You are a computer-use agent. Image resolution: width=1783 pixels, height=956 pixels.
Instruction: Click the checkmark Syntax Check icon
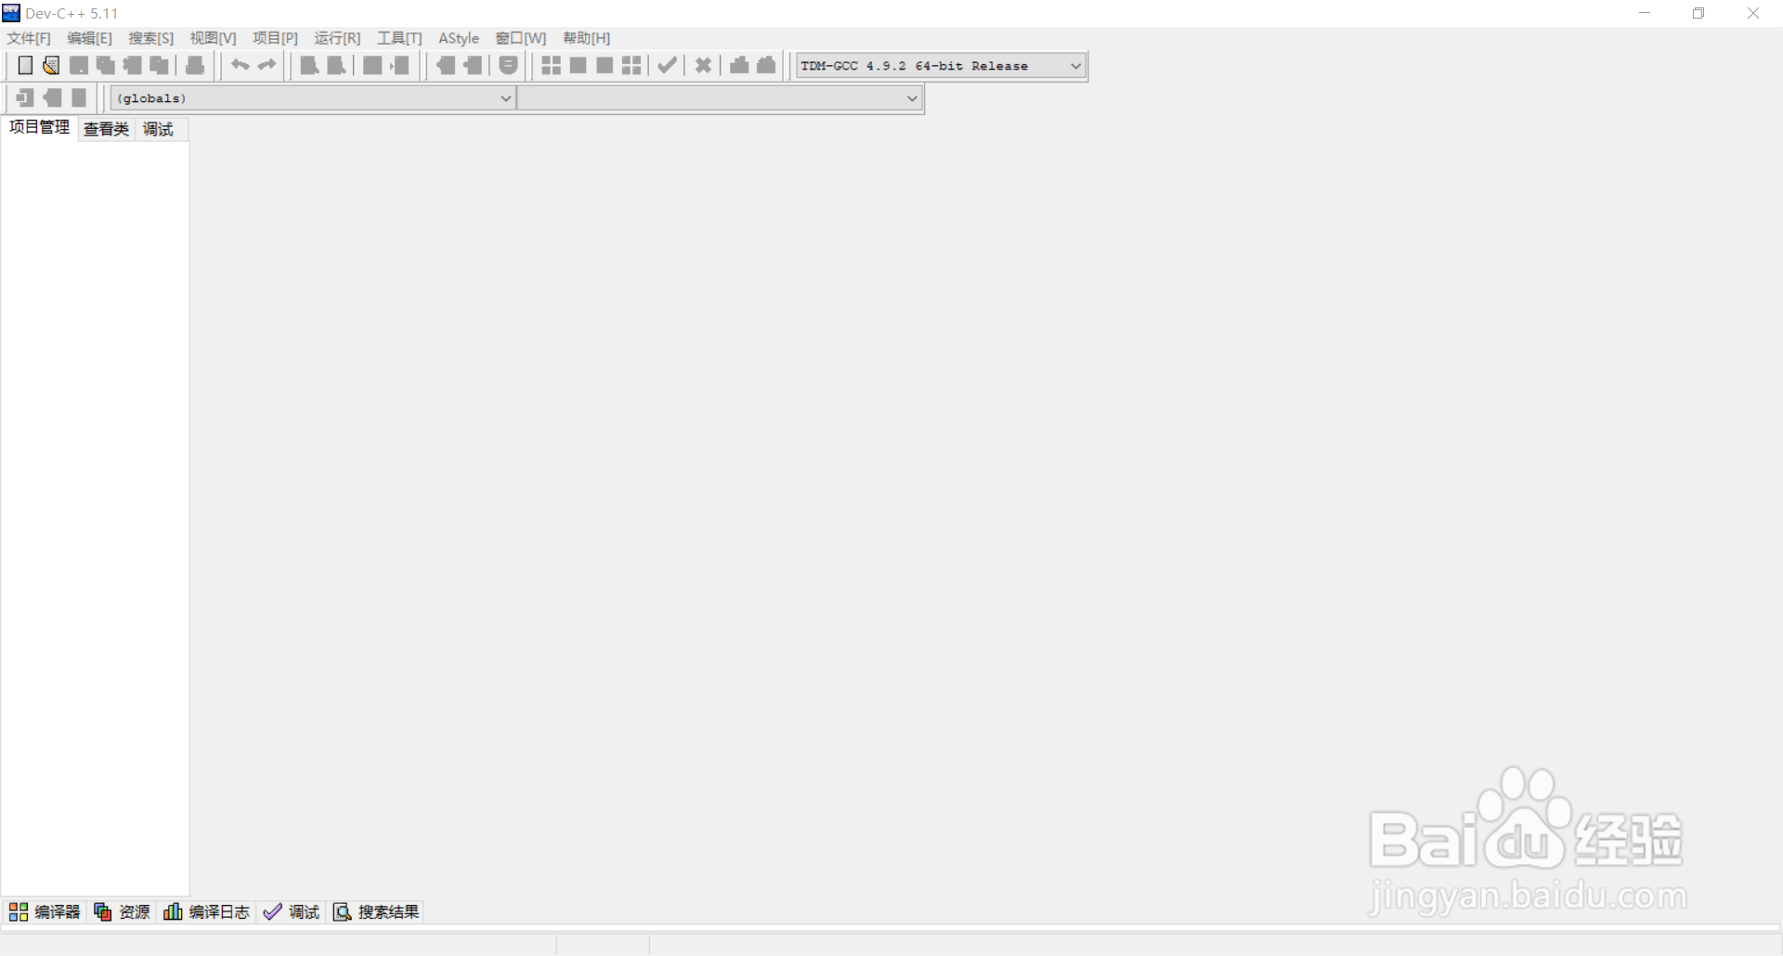click(x=667, y=65)
